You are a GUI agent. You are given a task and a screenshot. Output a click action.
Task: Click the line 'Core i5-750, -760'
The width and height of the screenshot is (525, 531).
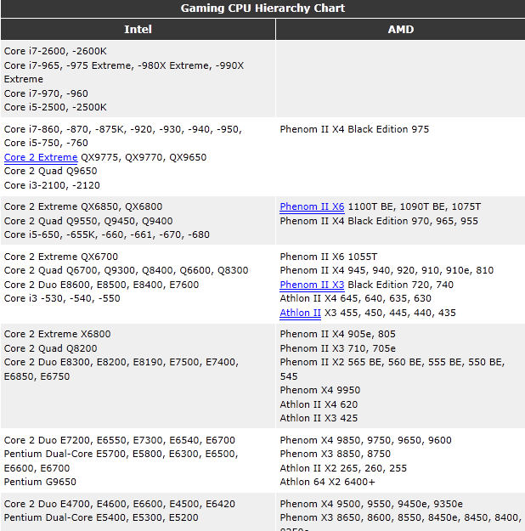[46, 143]
